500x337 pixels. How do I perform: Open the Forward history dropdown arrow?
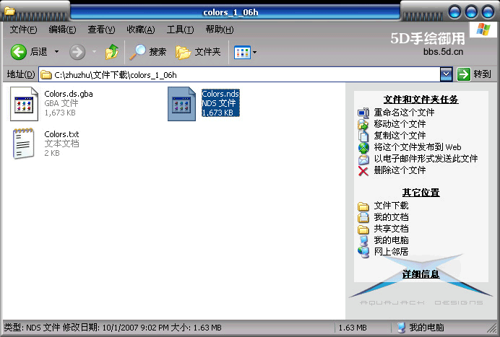[x=94, y=52]
